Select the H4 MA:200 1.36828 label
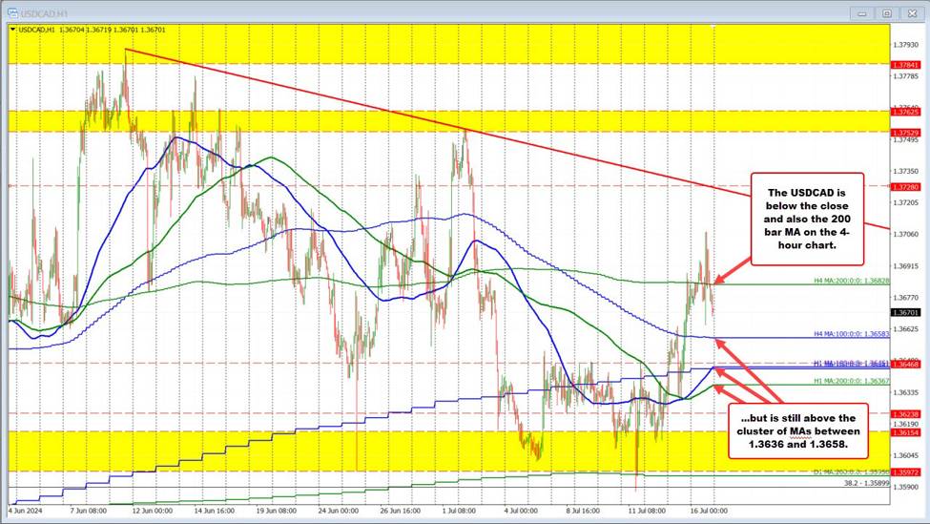This screenshot has height=524, width=930. pos(851,281)
